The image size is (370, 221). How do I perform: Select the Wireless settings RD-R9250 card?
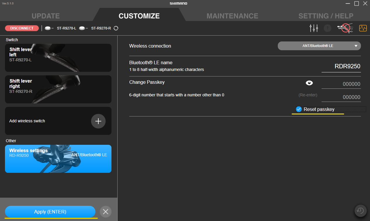[x=58, y=159]
